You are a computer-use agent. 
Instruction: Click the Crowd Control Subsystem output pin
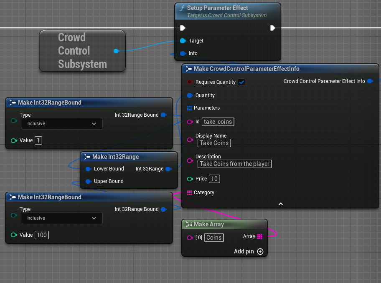point(117,51)
